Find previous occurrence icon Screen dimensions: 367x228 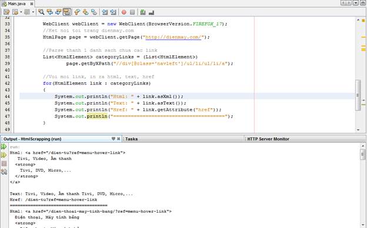(50, 12)
